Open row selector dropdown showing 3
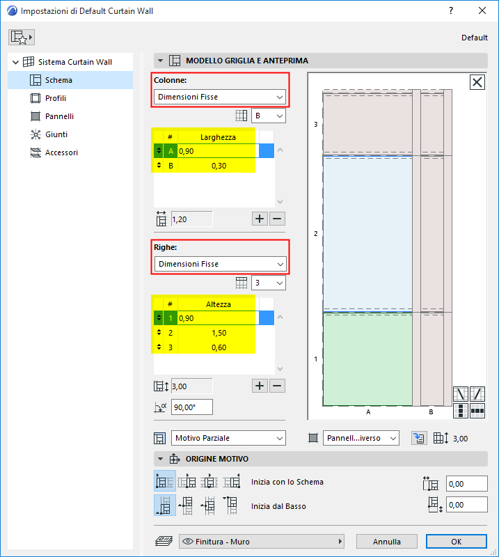This screenshot has width=499, height=557. pyautogui.click(x=269, y=283)
